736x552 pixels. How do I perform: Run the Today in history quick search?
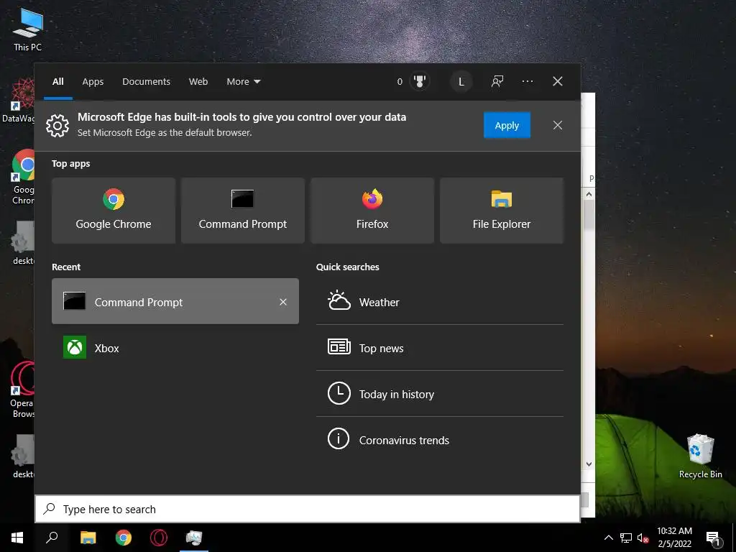click(439, 394)
